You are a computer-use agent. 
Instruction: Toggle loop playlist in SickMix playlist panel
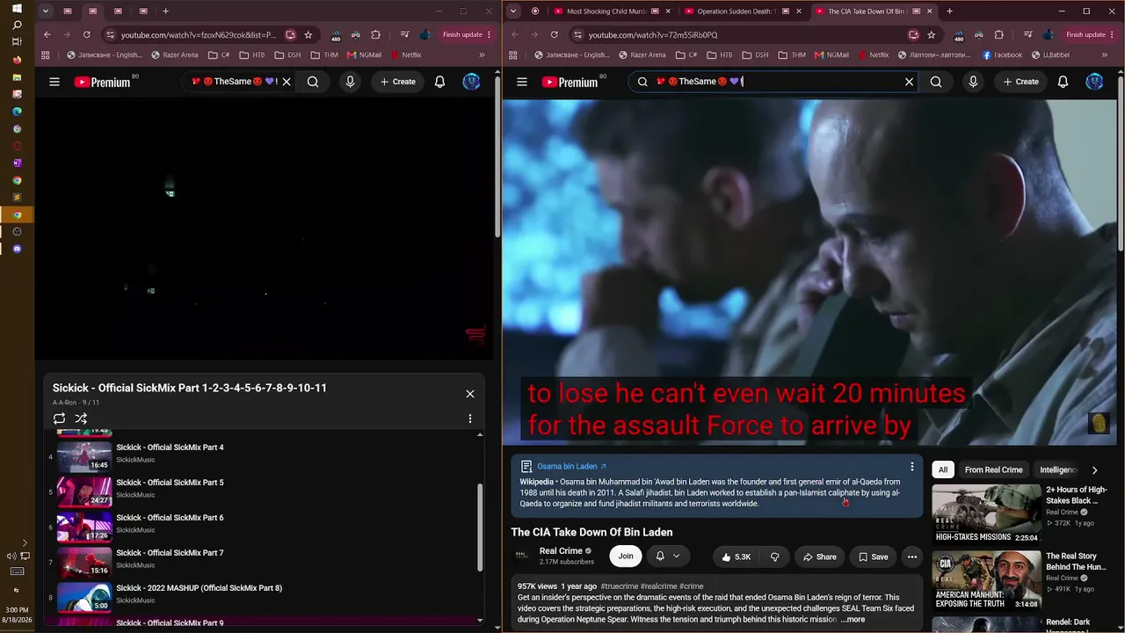coord(59,418)
